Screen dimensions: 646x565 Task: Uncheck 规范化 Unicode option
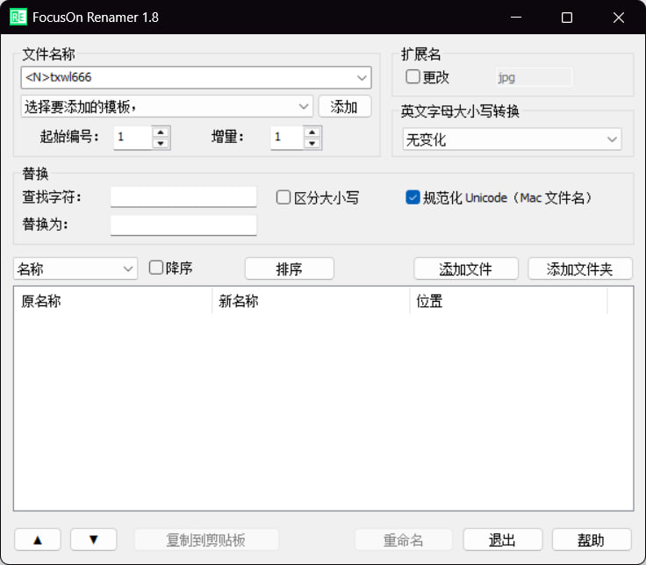coord(413,197)
